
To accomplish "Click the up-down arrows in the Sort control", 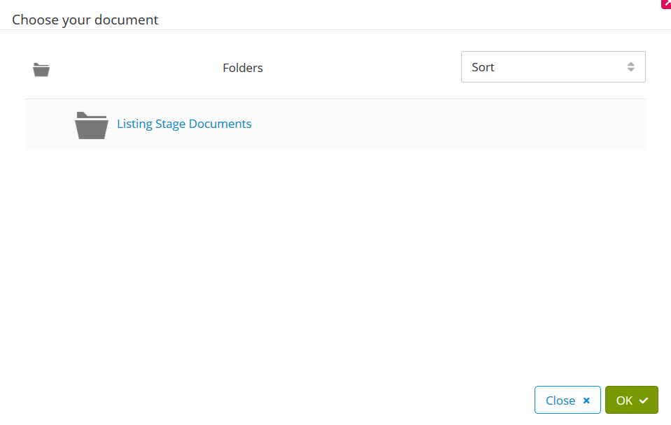I will pos(631,66).
